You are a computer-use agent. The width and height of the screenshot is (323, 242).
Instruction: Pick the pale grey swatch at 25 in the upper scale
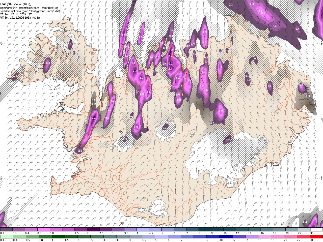coord(304,230)
